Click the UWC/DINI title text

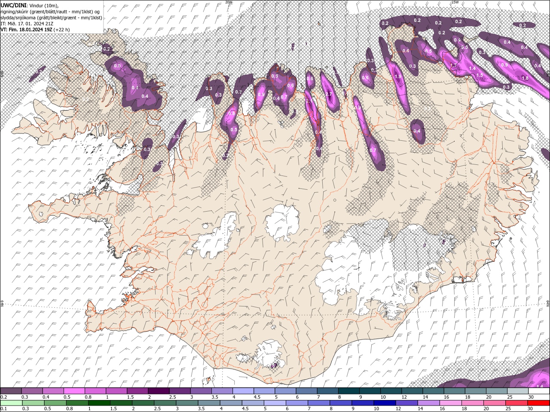[14, 5]
